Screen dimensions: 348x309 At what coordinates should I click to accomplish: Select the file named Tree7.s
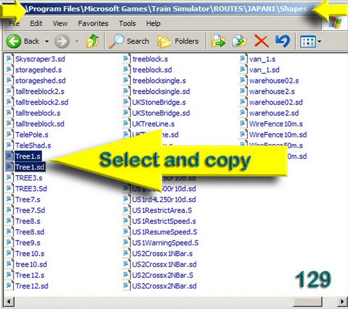[x=28, y=199]
